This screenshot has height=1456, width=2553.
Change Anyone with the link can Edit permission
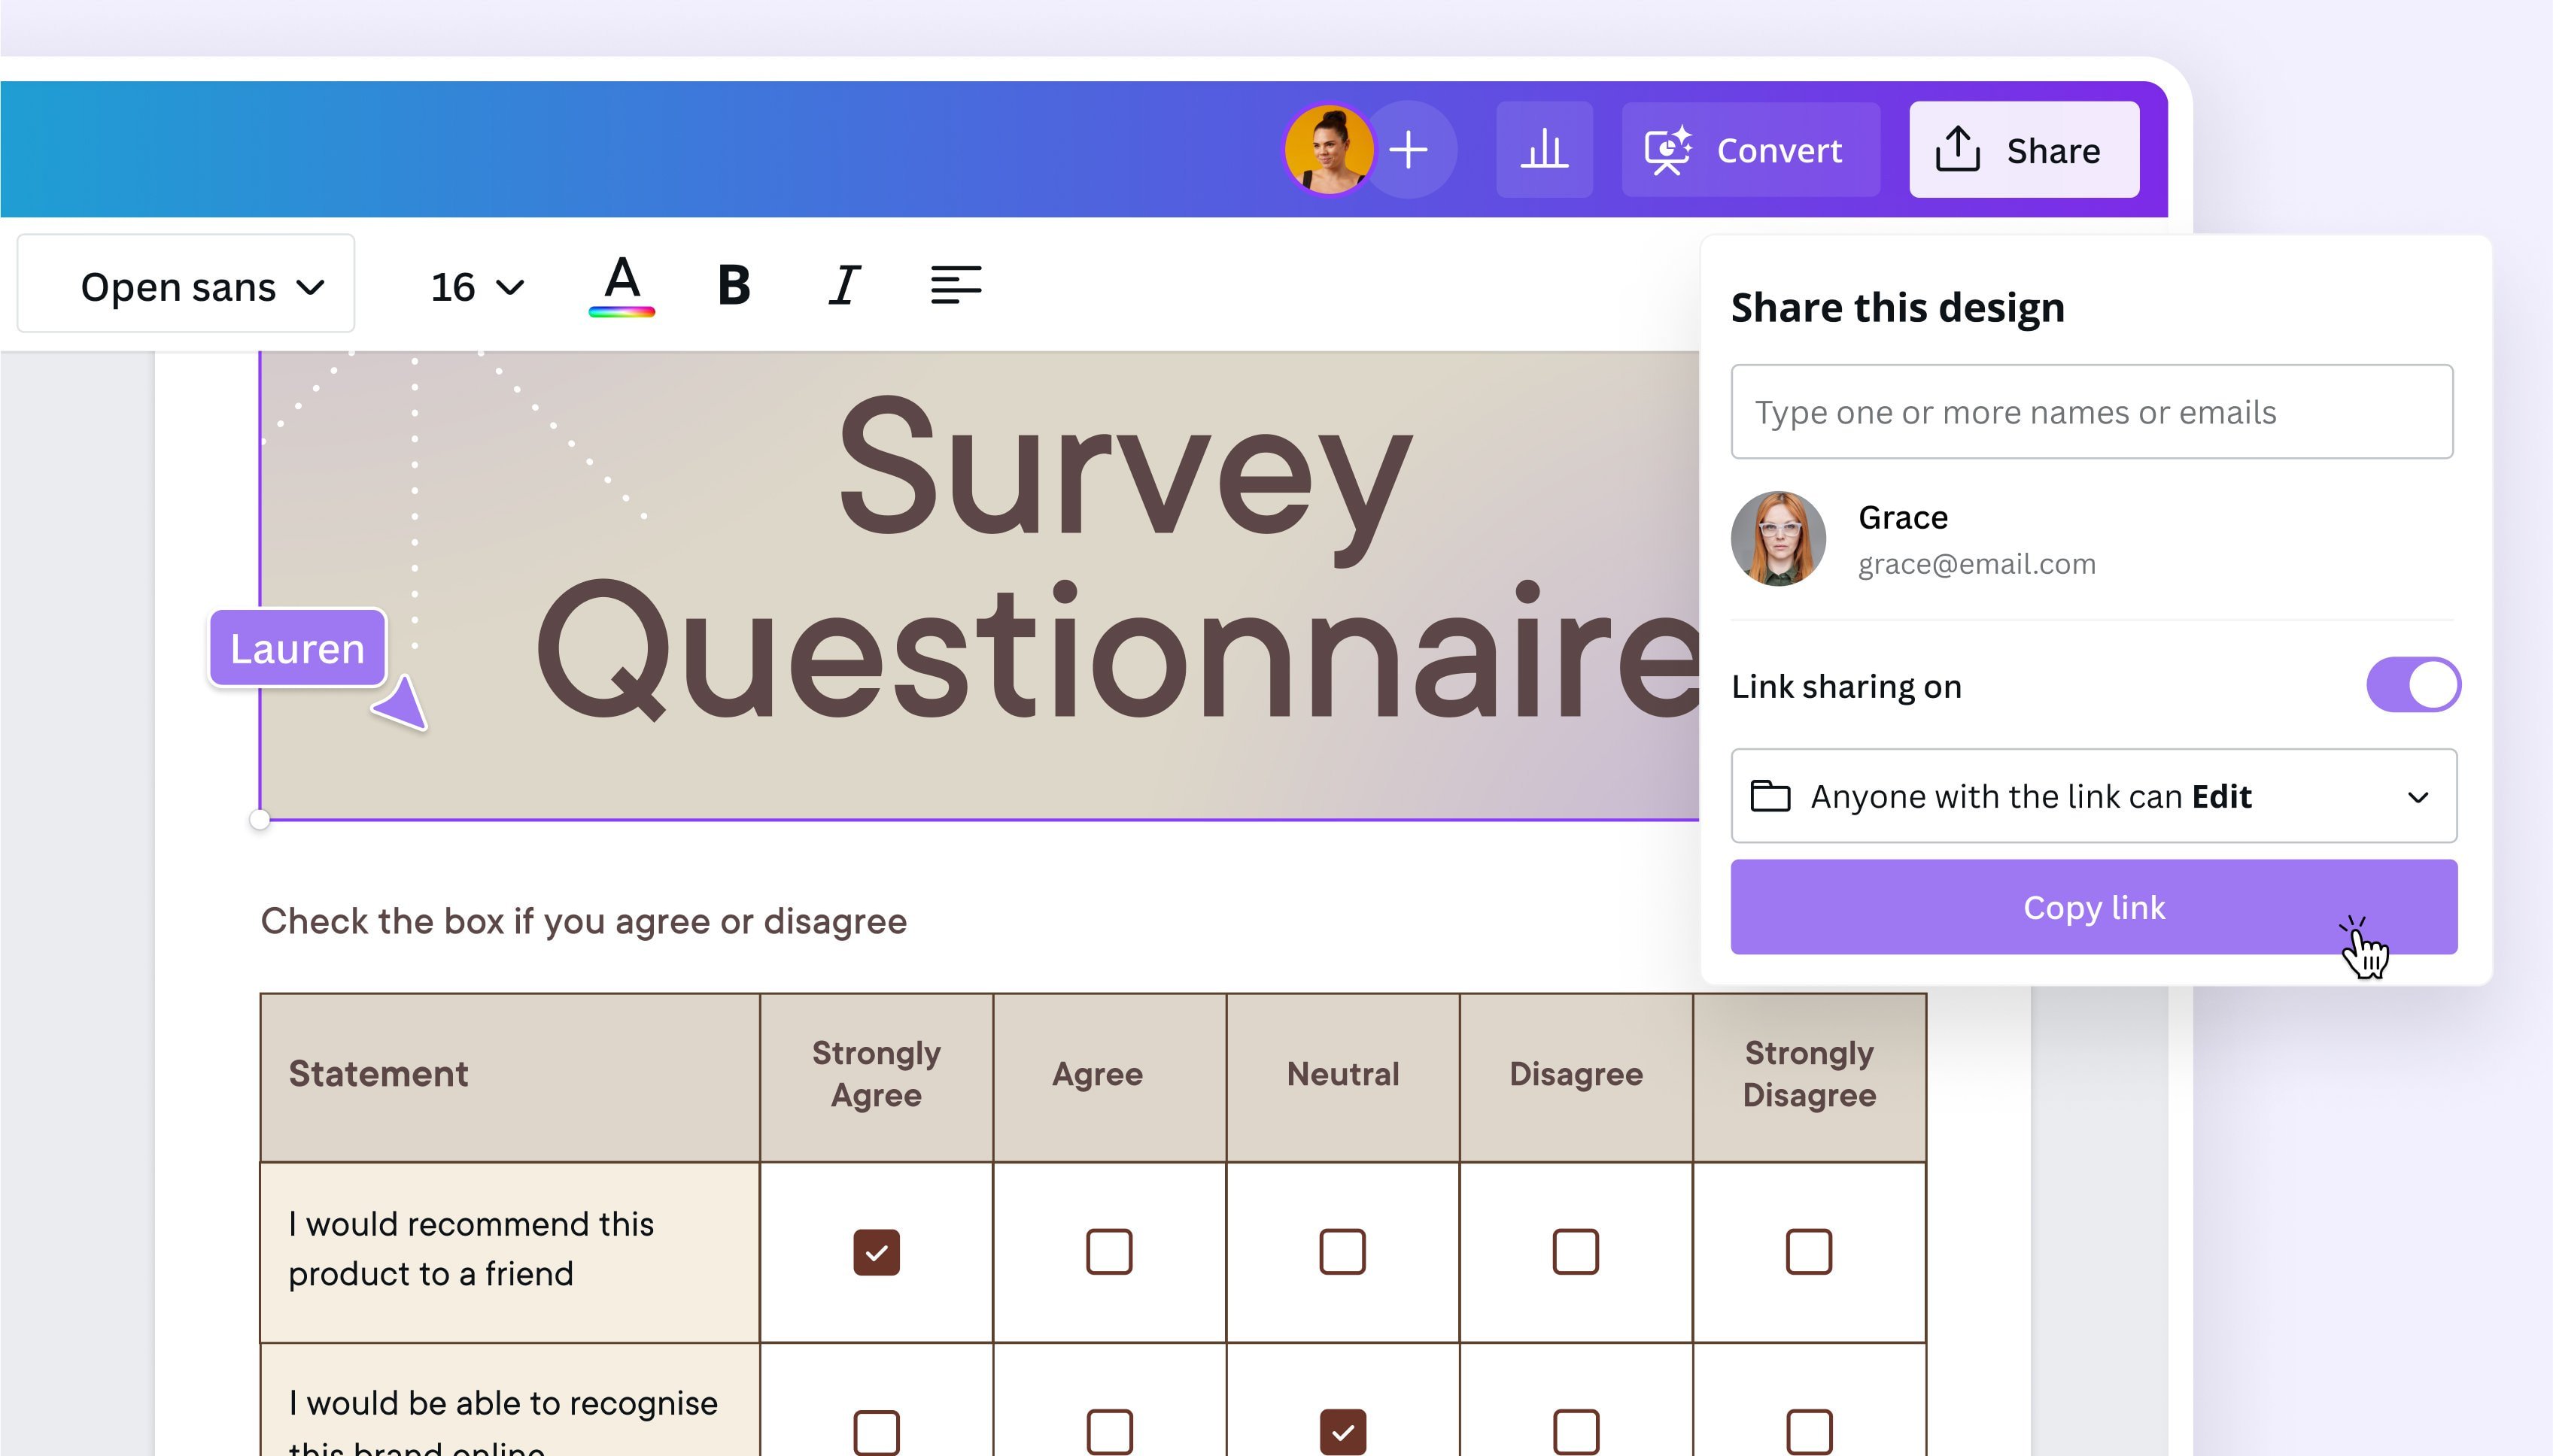tap(2091, 796)
